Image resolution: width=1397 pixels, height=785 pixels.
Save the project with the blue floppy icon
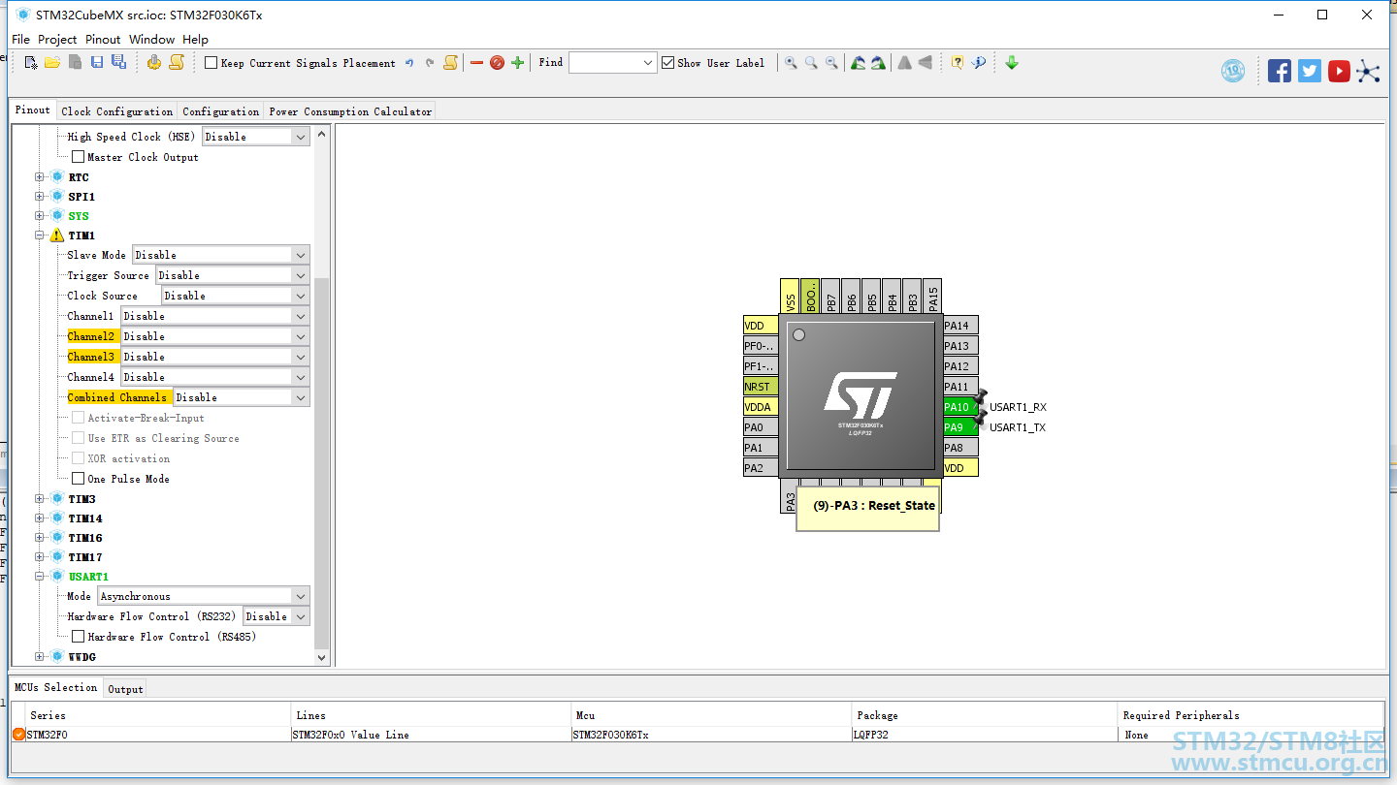[x=97, y=63]
